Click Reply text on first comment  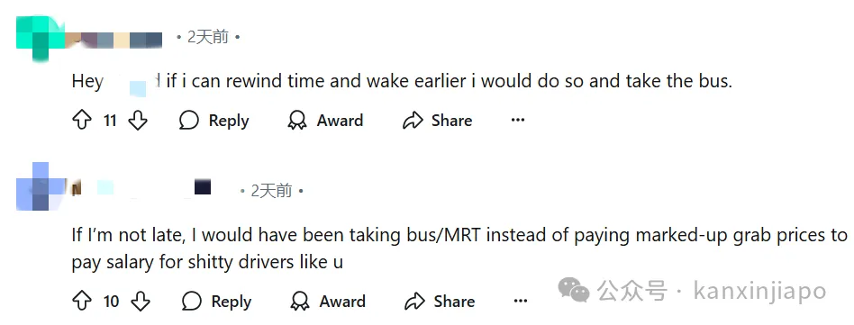229,121
